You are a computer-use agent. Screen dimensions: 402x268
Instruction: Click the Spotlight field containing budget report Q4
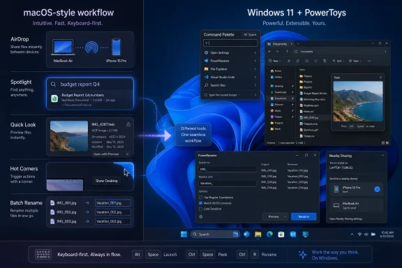click(90, 84)
